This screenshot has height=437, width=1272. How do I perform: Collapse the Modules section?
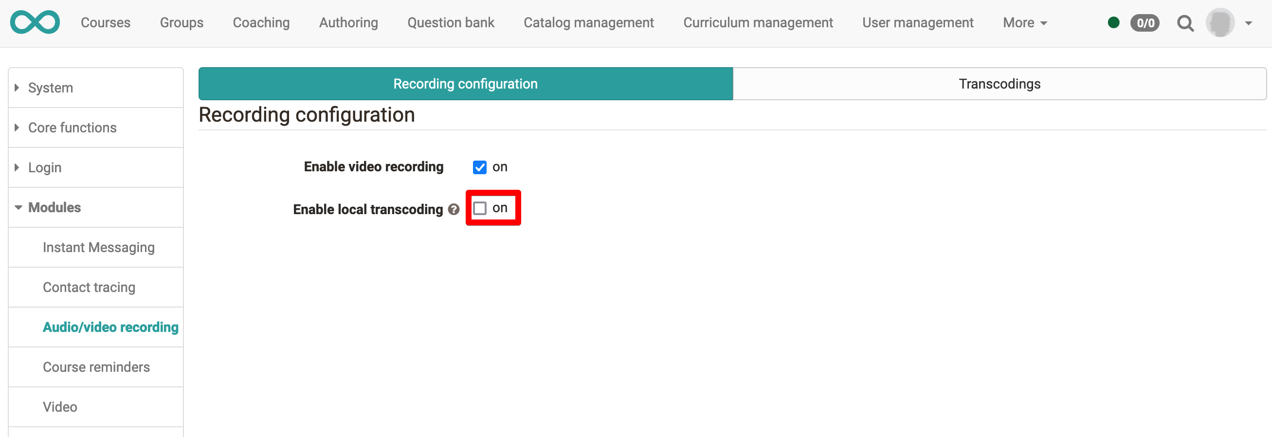(55, 207)
